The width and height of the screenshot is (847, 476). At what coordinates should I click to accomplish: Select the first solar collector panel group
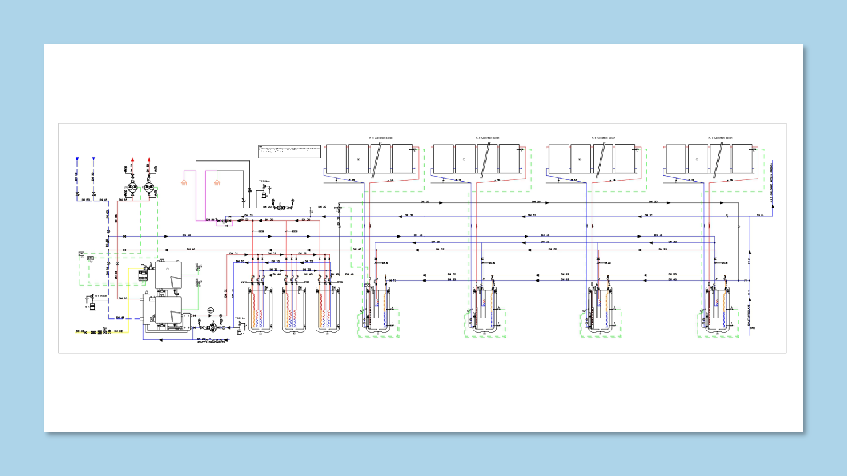tap(370, 159)
